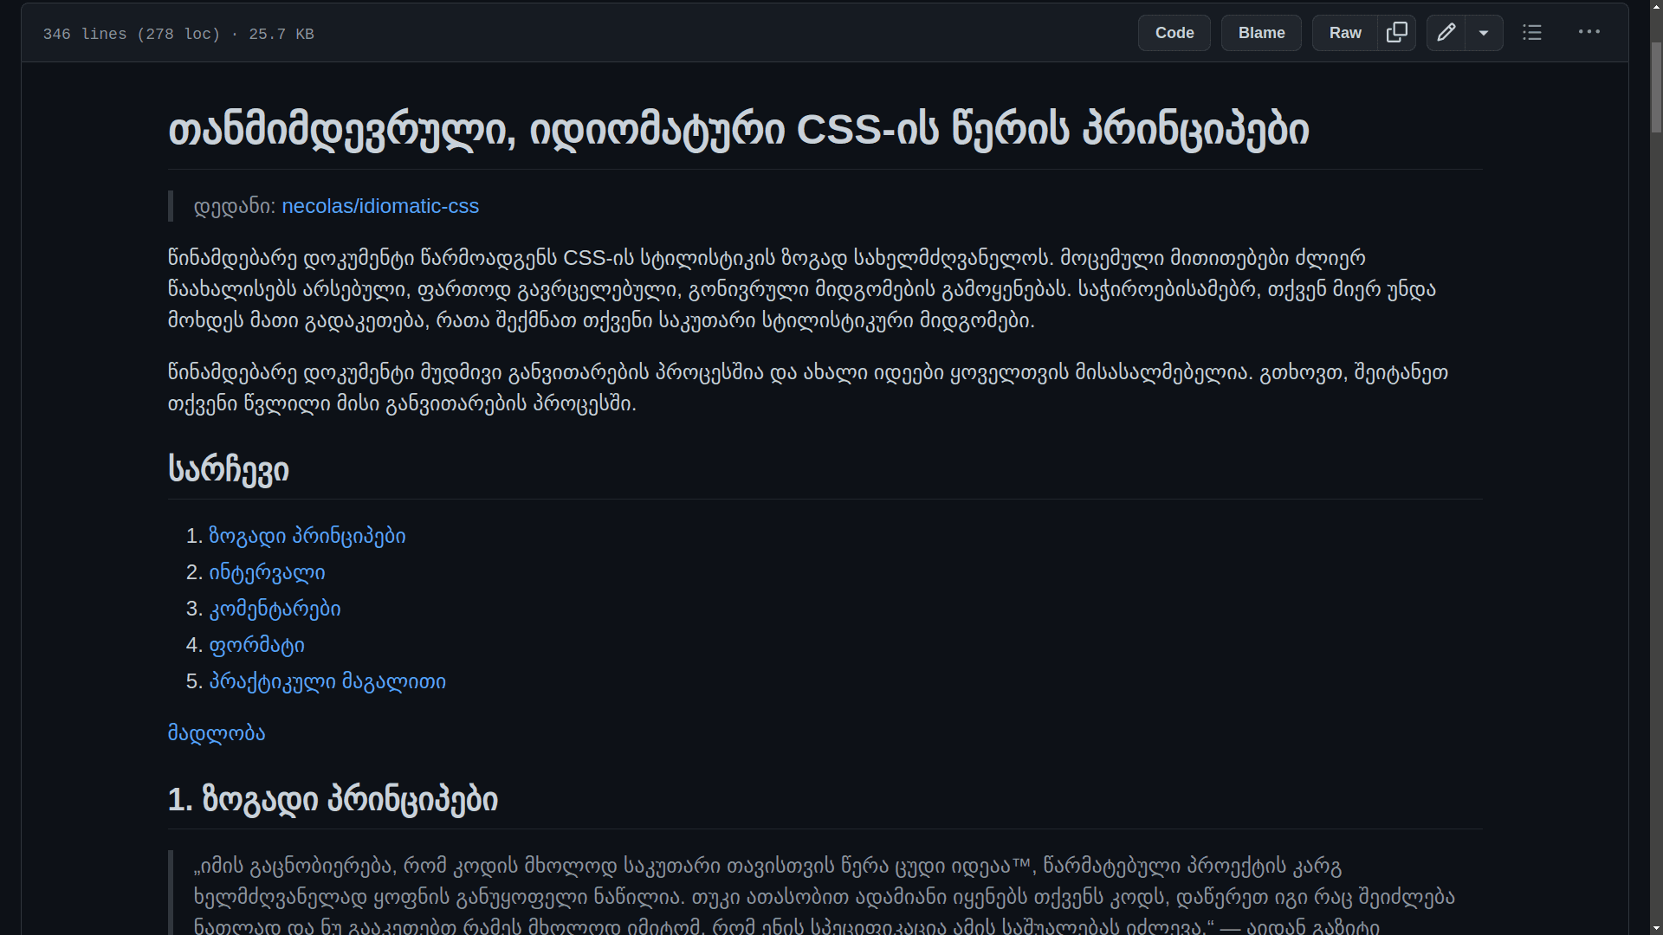Navigate to ინტერვალი section link
The width and height of the screenshot is (1663, 935).
266,572
